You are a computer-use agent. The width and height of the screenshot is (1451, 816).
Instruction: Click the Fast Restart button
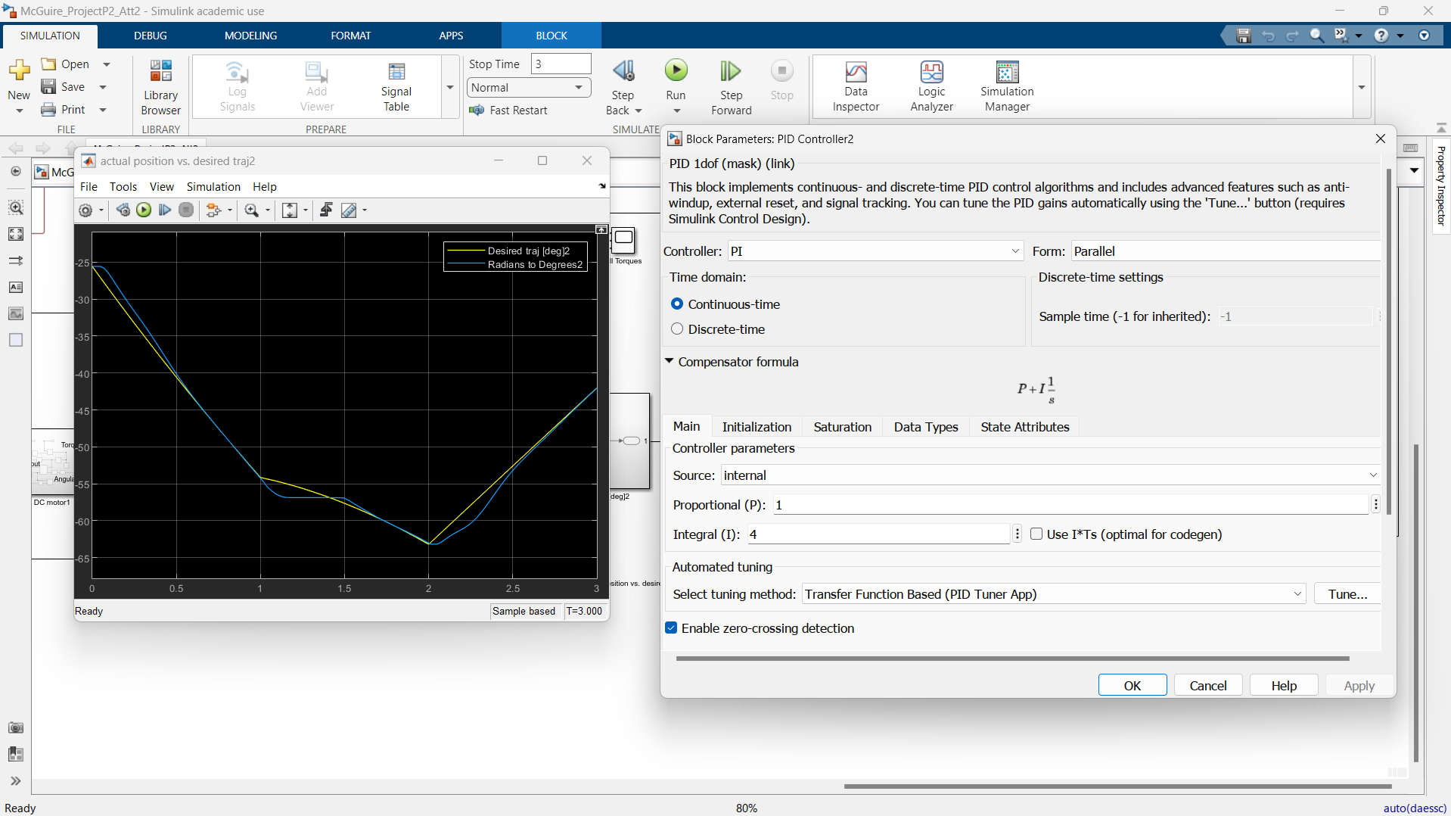click(508, 111)
